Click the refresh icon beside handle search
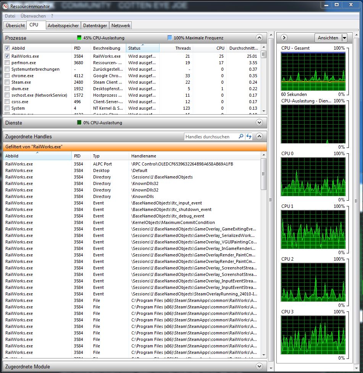363x373 pixels. [249, 136]
